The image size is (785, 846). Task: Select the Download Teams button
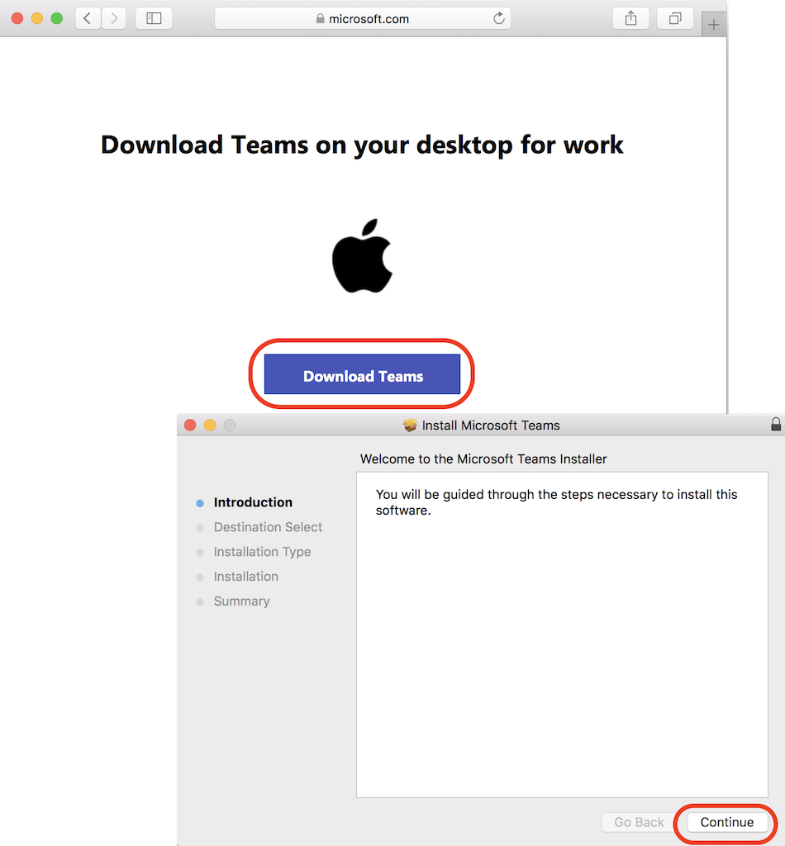coord(362,375)
